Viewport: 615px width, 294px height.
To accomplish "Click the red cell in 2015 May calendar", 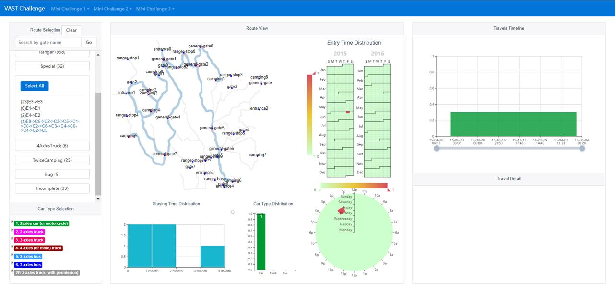I will 347,112.
